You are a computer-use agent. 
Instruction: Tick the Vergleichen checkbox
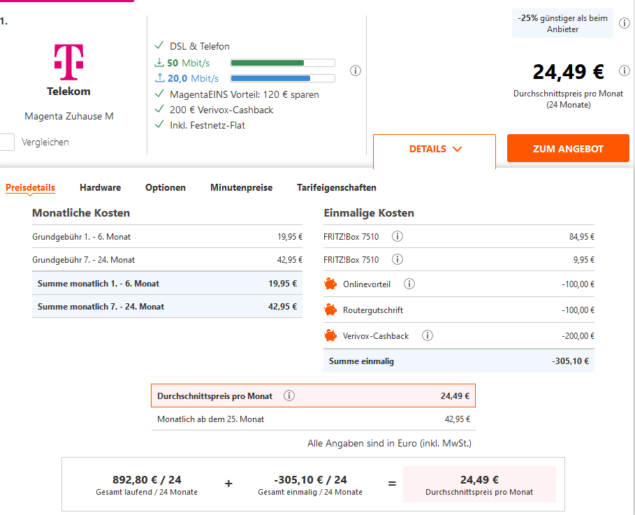pyautogui.click(x=6, y=143)
